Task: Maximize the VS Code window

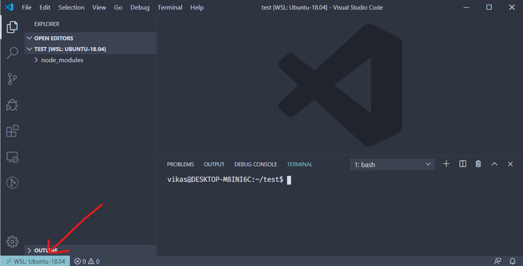Action: click(489, 7)
